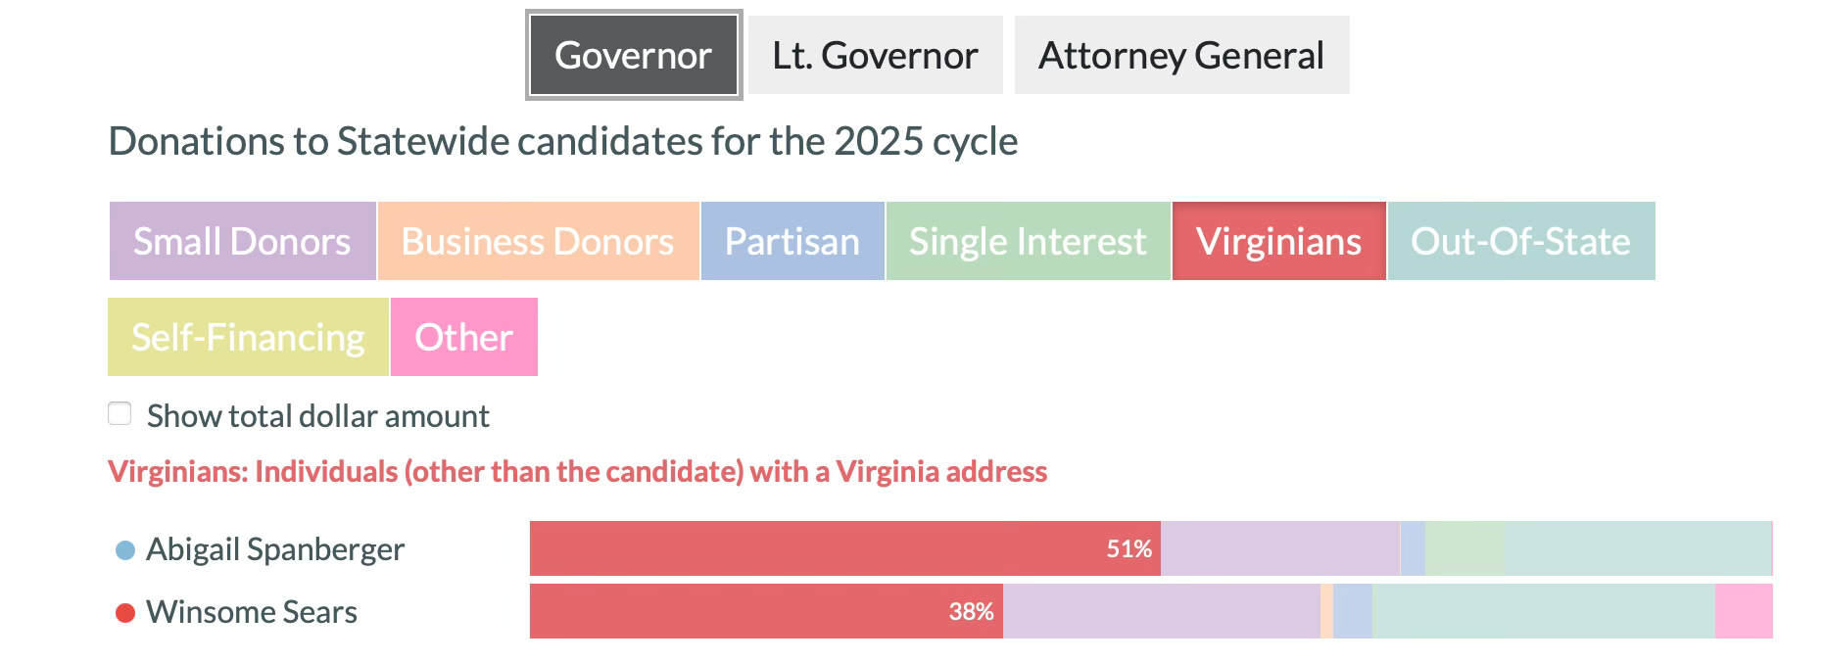Switch to the Governor tab
1824x662 pixels.
(x=634, y=55)
